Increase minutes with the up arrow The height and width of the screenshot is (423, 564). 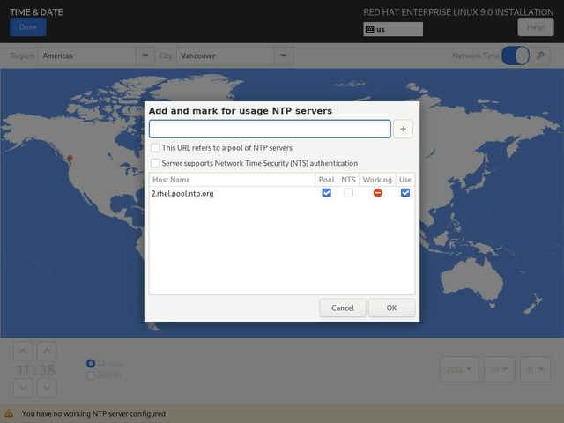pos(47,351)
